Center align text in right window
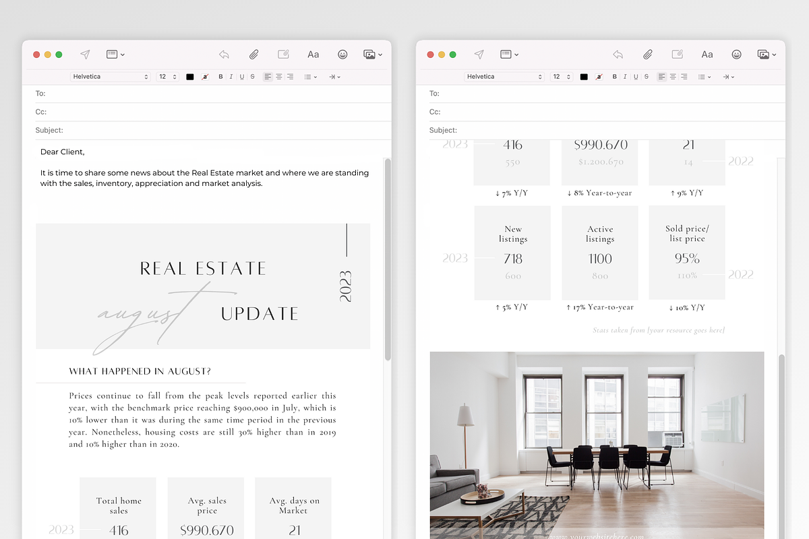This screenshot has height=539, width=809. pyautogui.click(x=673, y=77)
